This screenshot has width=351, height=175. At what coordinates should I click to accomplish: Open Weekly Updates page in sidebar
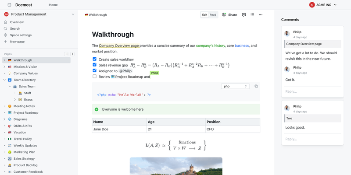(25, 146)
